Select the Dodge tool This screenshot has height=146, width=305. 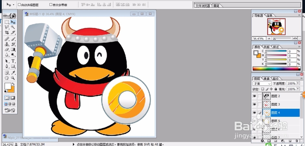pyautogui.click(x=13, y=55)
